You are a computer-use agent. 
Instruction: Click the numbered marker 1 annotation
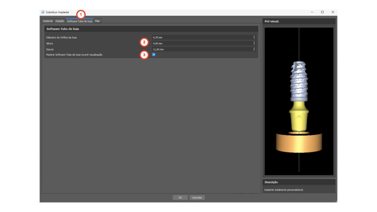coord(81,14)
